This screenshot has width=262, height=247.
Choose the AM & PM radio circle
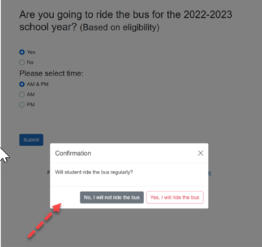pyautogui.click(x=22, y=84)
